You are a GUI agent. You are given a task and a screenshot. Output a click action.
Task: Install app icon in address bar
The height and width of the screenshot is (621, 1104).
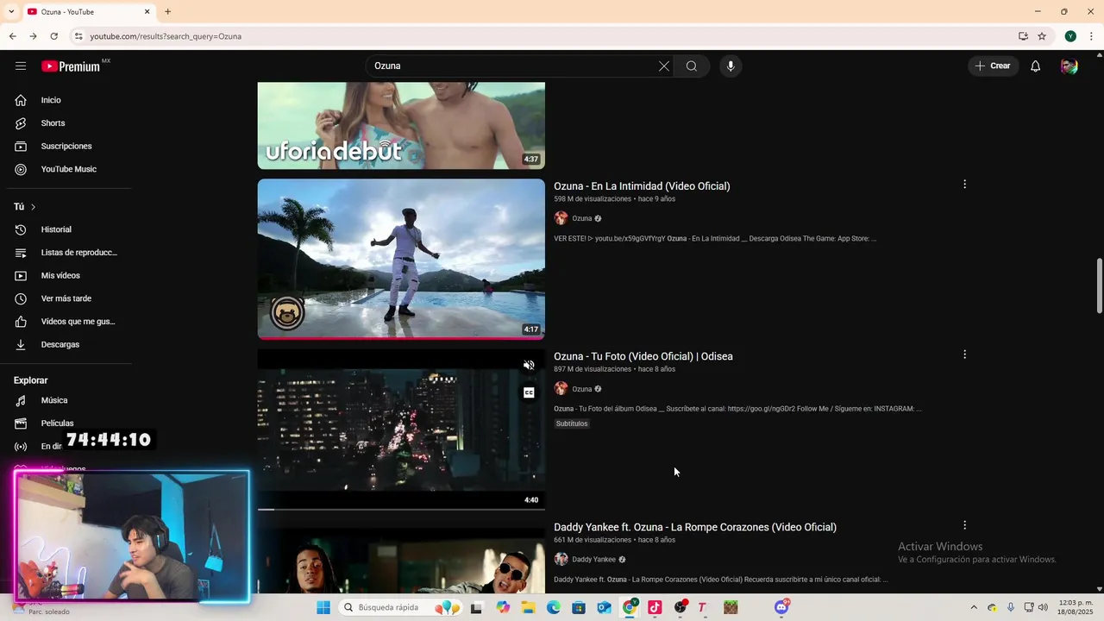[x=1023, y=36]
